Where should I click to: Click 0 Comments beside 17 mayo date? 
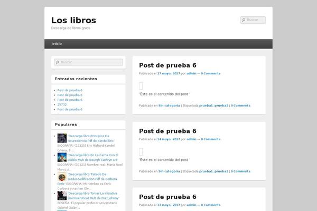coord(211,73)
